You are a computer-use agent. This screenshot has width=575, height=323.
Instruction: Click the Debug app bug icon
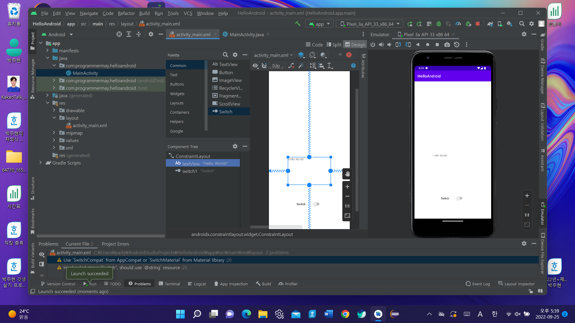click(x=439, y=24)
